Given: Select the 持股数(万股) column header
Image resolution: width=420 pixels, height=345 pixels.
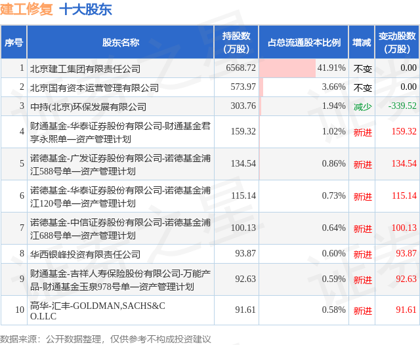Looking at the screenshot, I should point(236,42).
